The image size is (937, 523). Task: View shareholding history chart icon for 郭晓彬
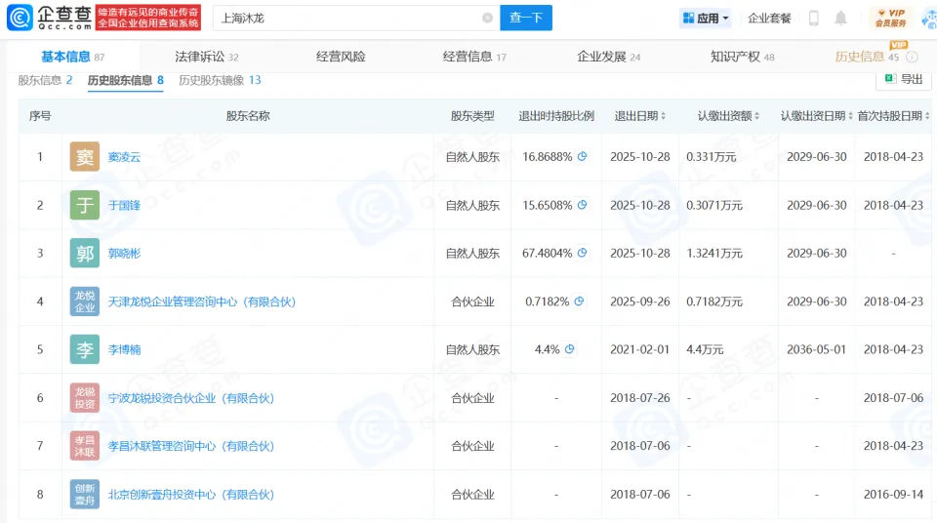(x=583, y=254)
